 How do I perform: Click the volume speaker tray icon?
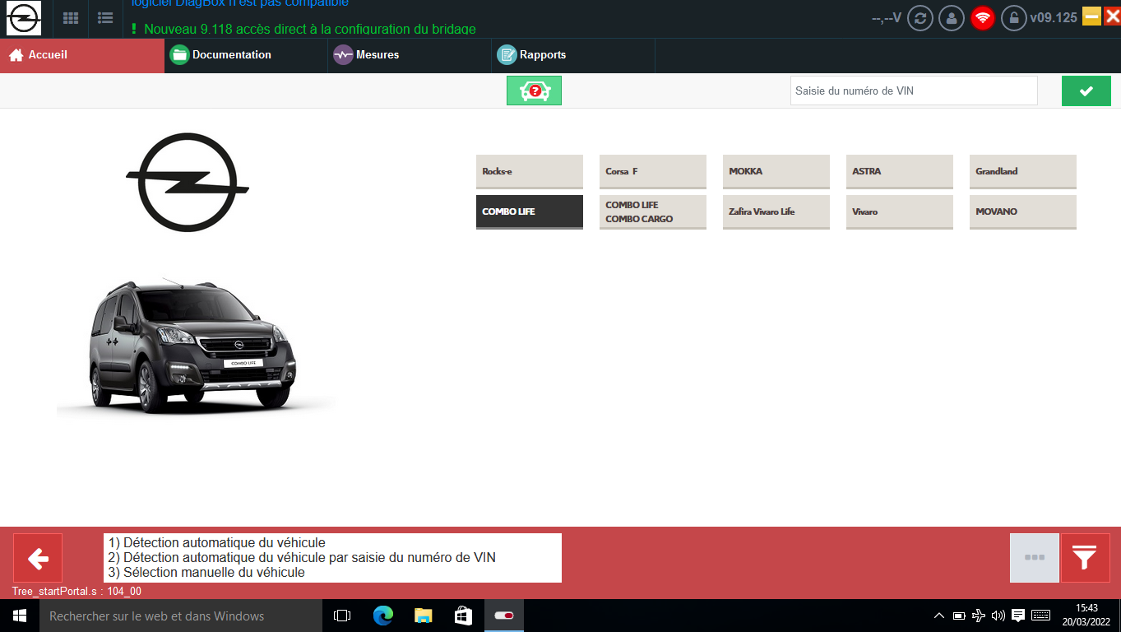(x=998, y=616)
